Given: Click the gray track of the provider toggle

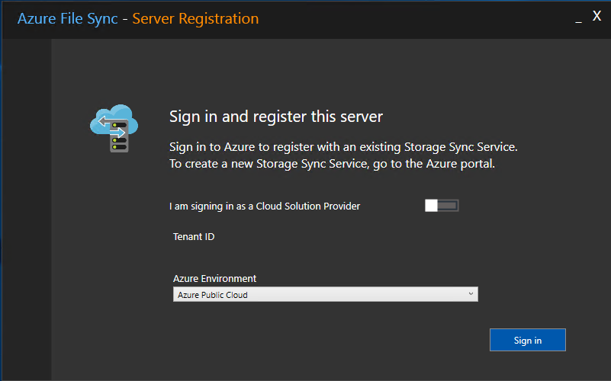Looking at the screenshot, I should tap(448, 206).
